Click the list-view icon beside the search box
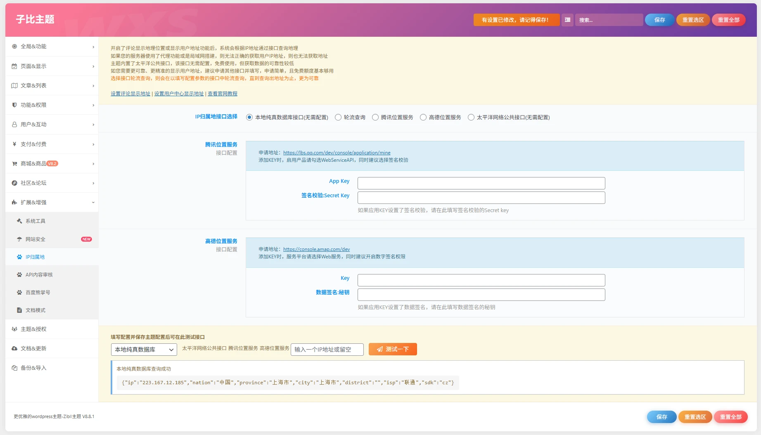 tap(567, 20)
